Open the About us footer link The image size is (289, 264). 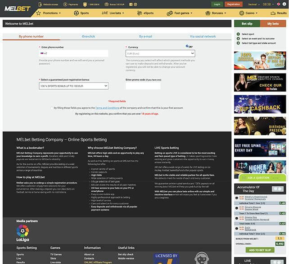(89, 255)
